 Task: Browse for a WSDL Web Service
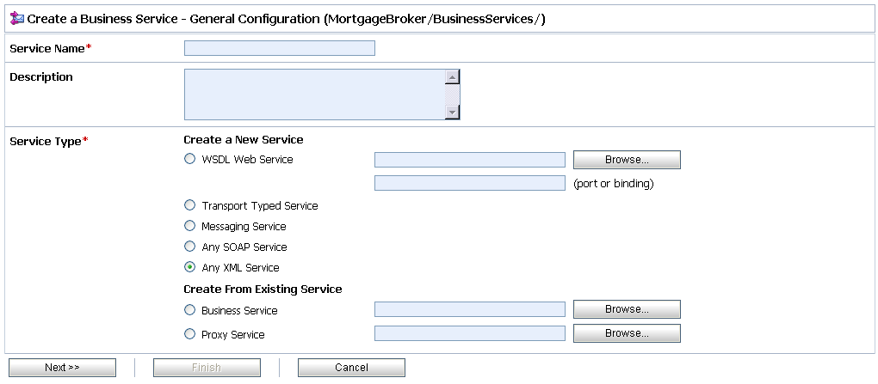[x=627, y=159]
